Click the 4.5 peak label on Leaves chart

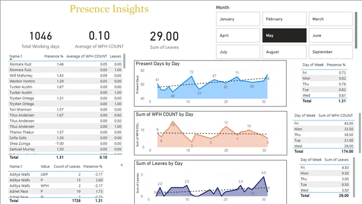point(264,173)
